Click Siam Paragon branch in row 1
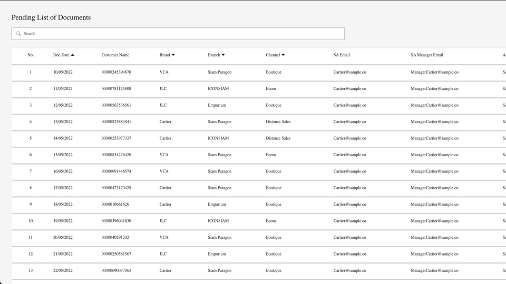This screenshot has width=506, height=284. pos(219,72)
